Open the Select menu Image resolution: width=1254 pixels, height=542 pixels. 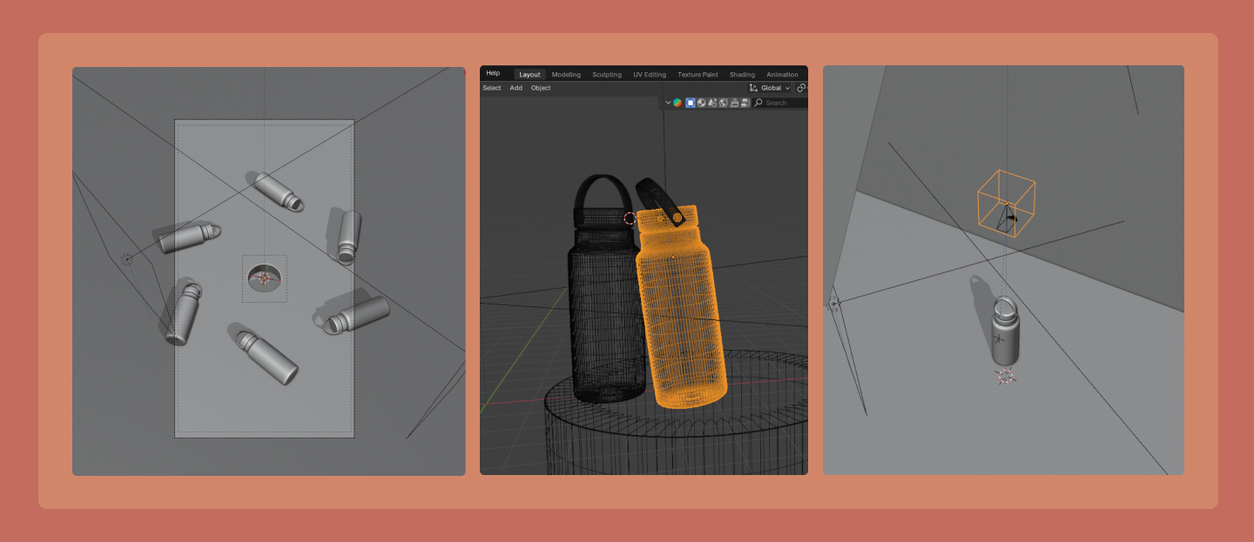click(492, 88)
